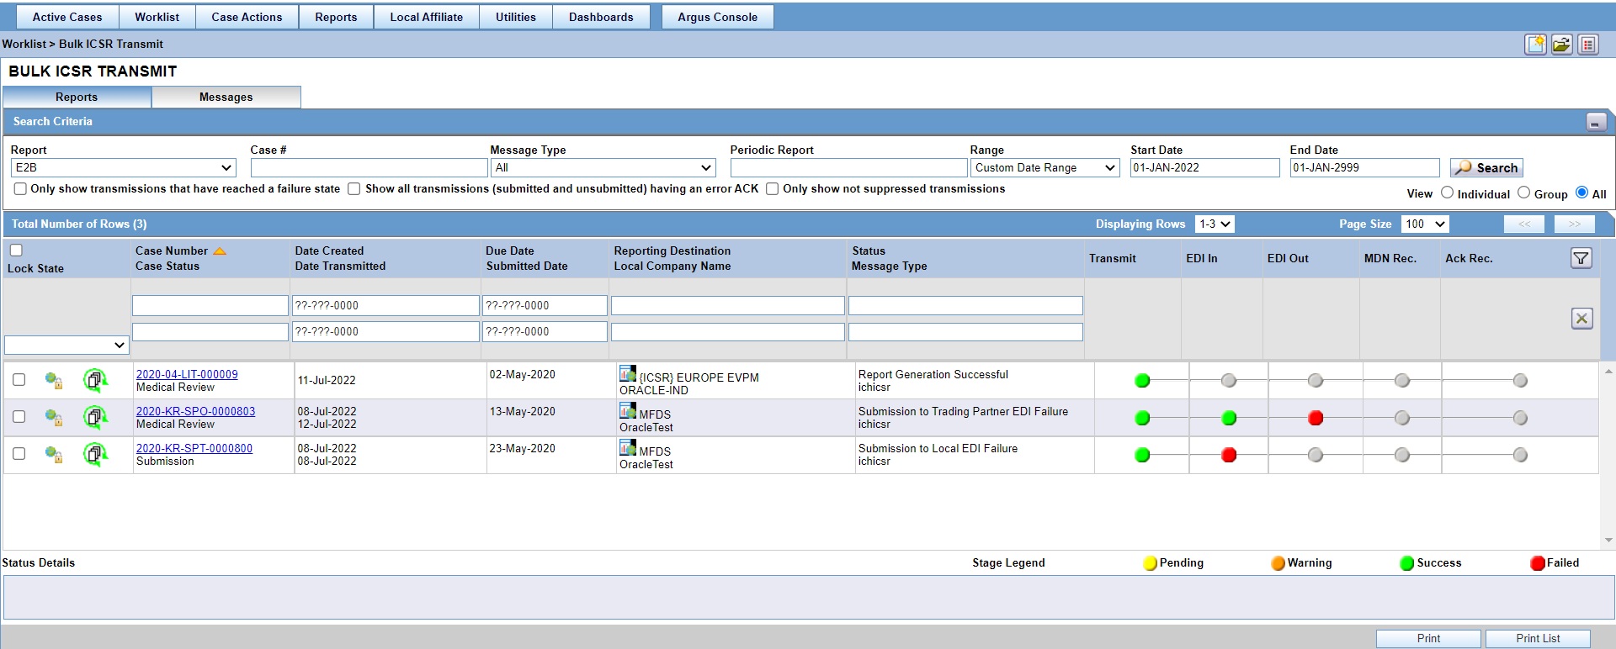Go to the previous page with << button
1616x649 pixels.
pos(1524,224)
